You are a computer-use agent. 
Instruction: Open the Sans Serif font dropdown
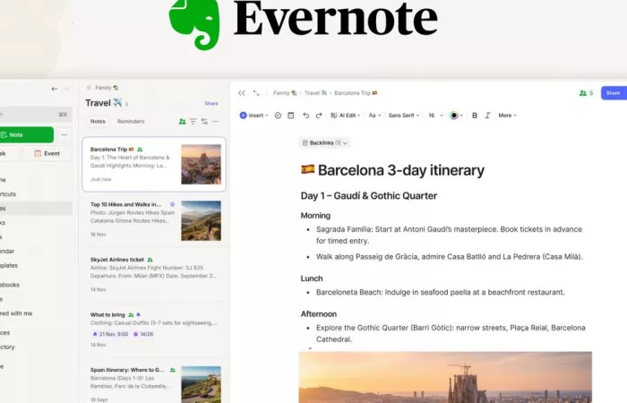tap(404, 116)
